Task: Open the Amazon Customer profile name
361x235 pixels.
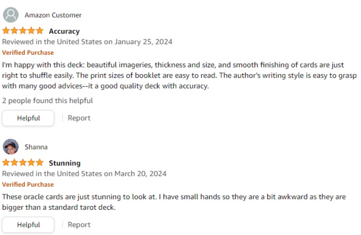Action: click(53, 15)
